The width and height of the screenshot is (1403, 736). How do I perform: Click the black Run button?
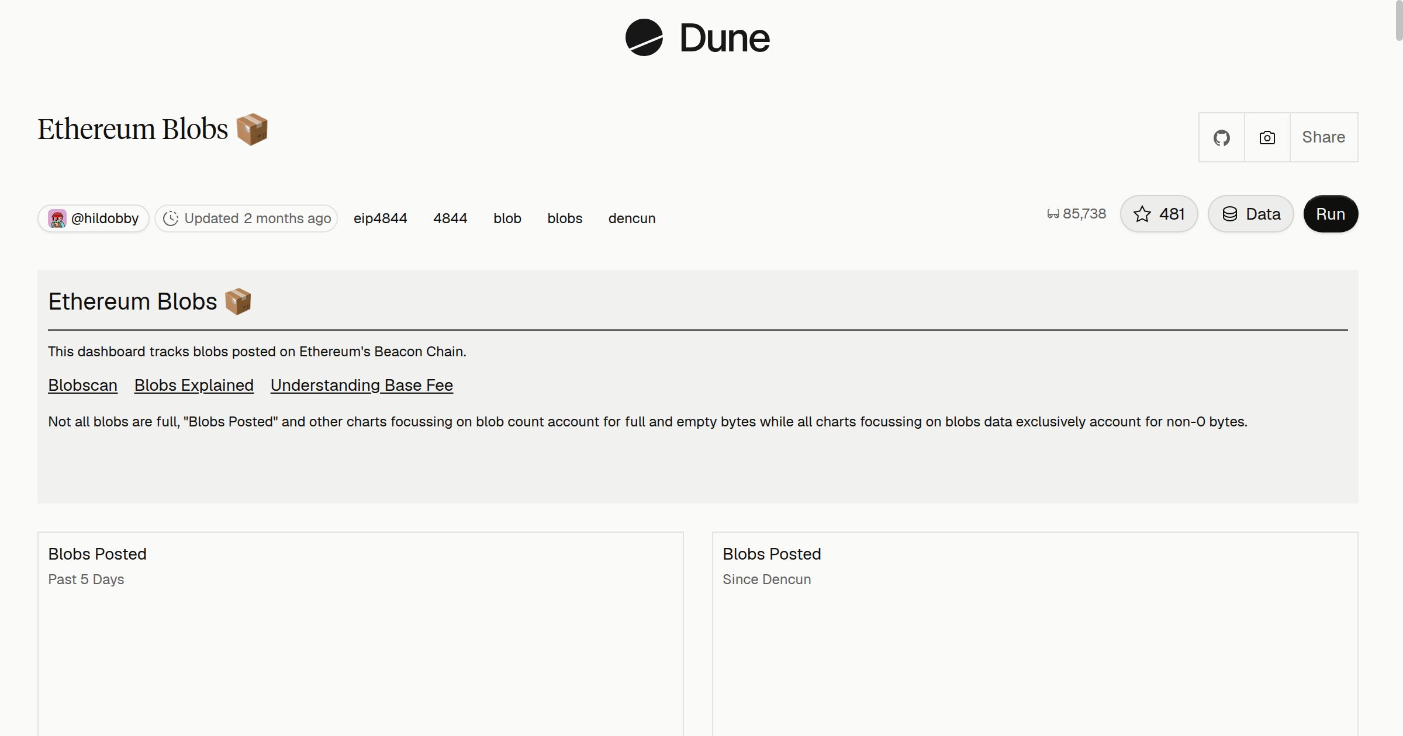tap(1331, 214)
